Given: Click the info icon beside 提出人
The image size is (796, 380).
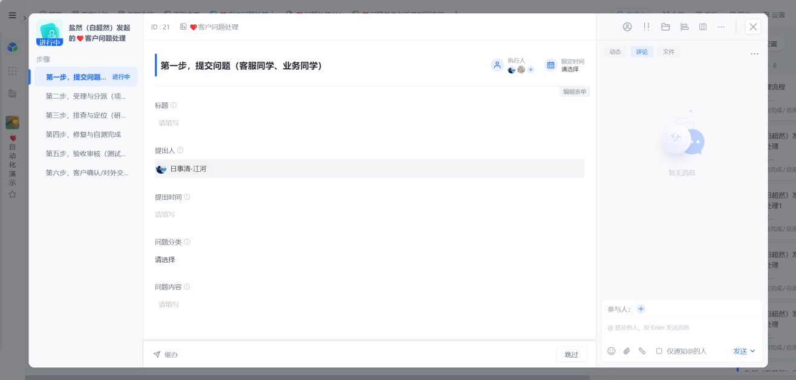Looking at the screenshot, I should click(x=180, y=150).
